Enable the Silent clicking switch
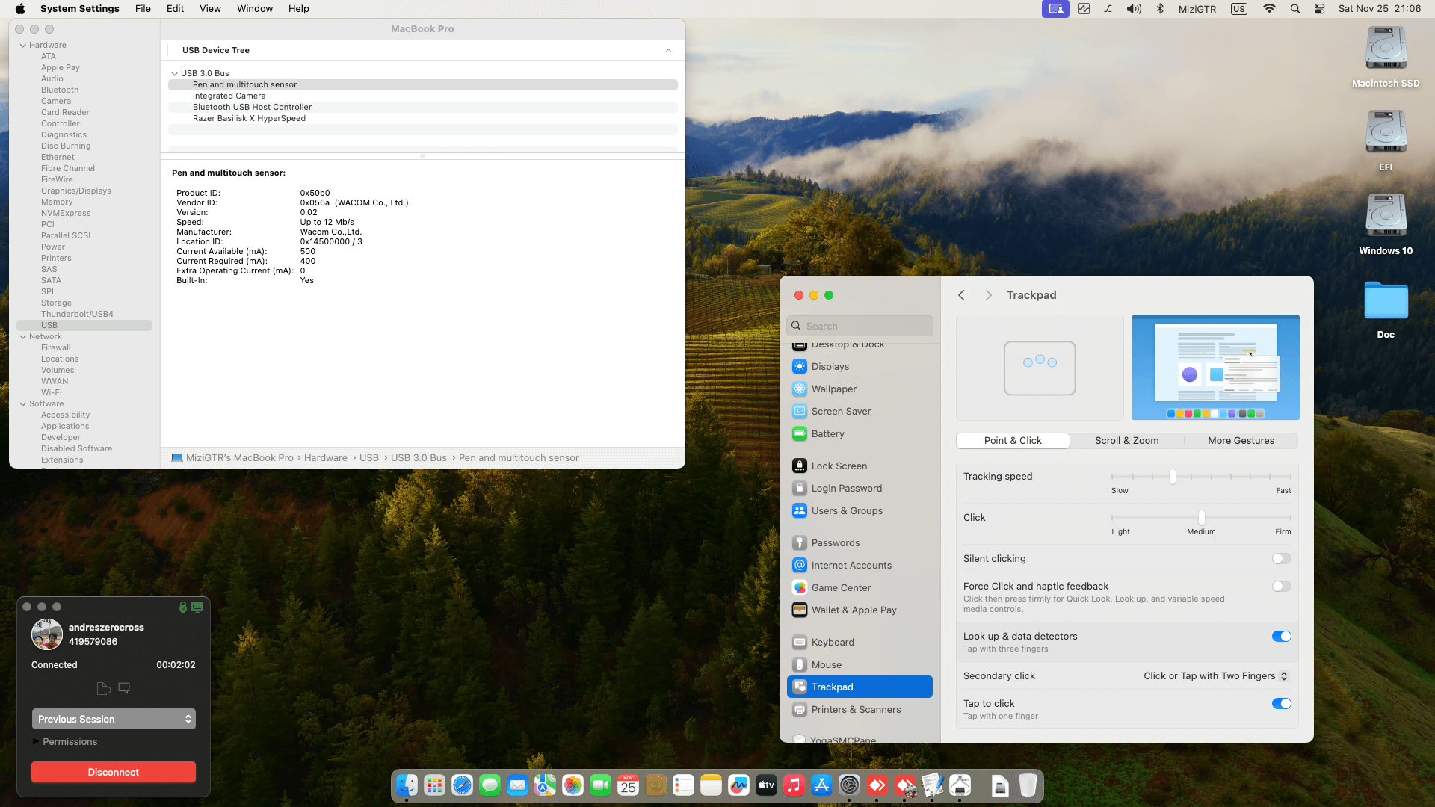This screenshot has width=1435, height=807. [1281, 559]
